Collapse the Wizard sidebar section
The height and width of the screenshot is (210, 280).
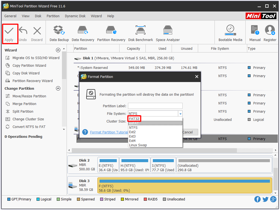click(58, 50)
